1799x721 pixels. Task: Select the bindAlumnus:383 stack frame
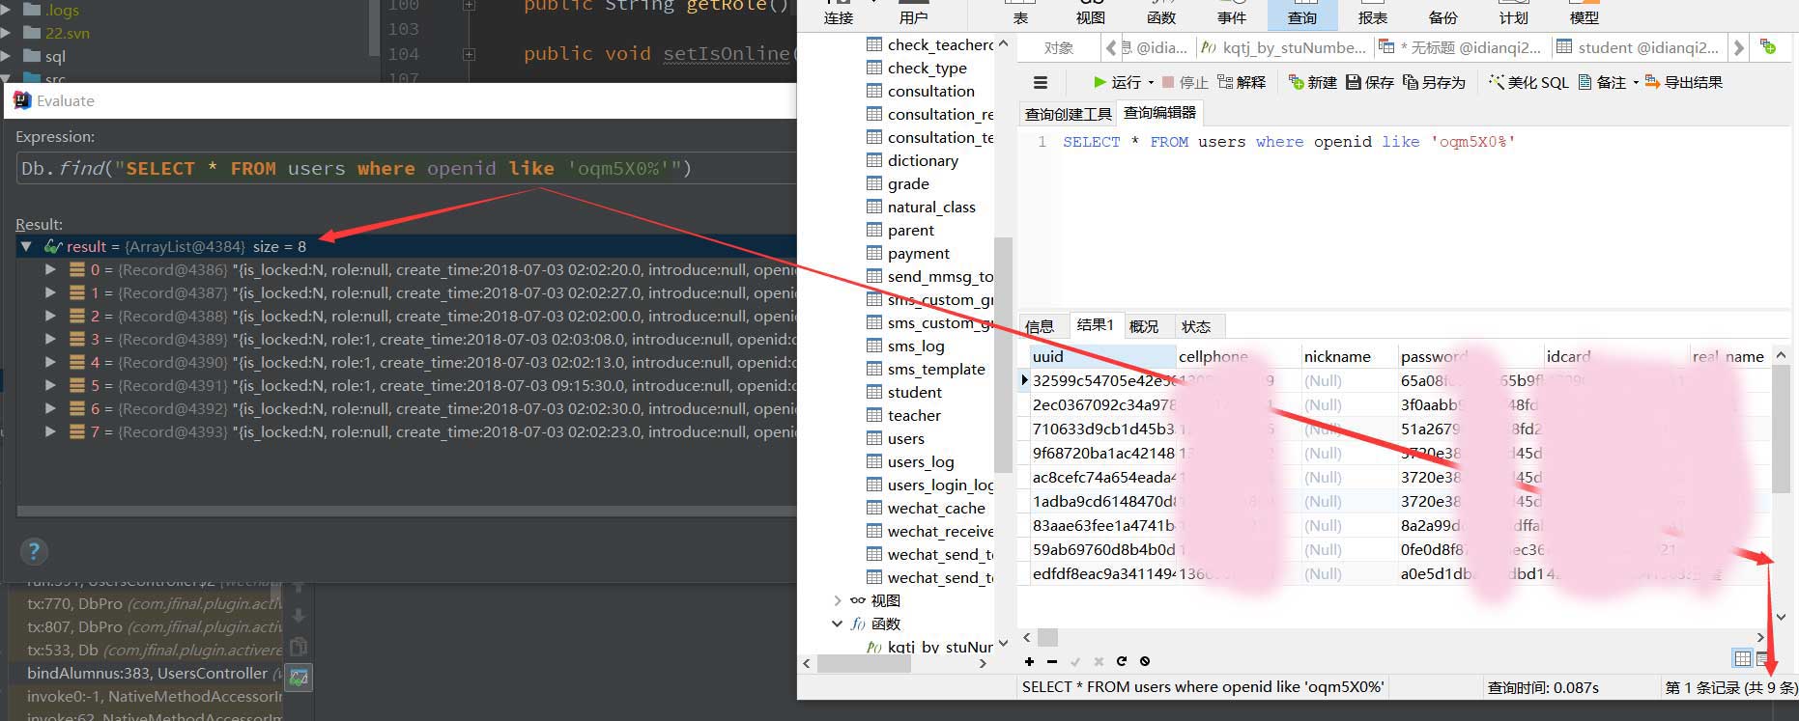pyautogui.click(x=147, y=673)
